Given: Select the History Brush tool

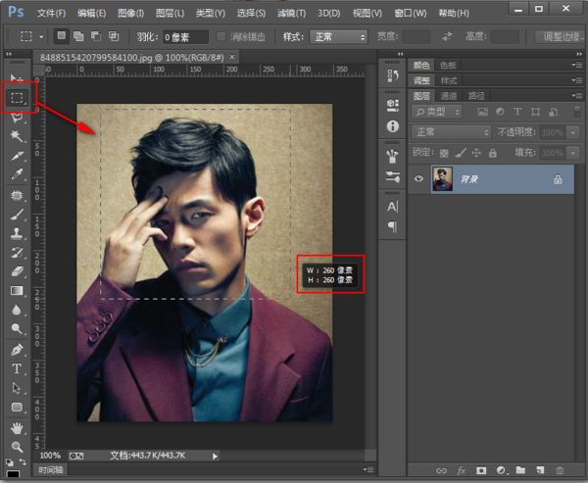Looking at the screenshot, I should (x=17, y=253).
